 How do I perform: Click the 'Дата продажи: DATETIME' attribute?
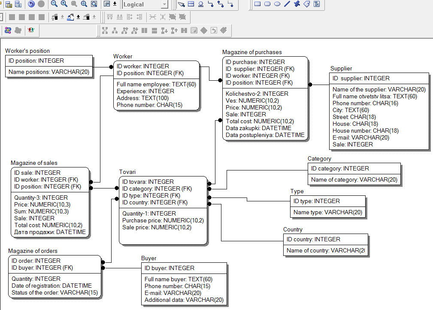pos(50,232)
